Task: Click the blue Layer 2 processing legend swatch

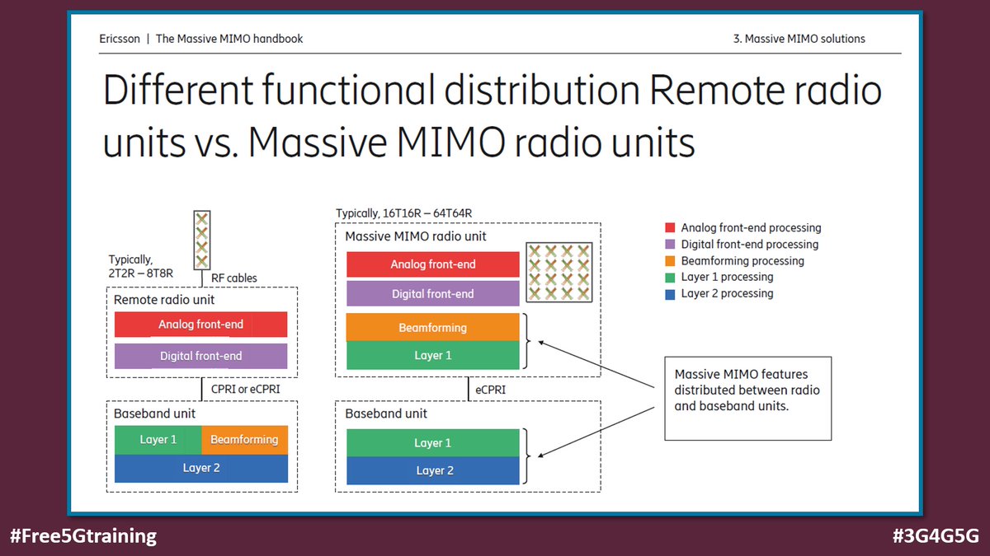Action: 671,293
